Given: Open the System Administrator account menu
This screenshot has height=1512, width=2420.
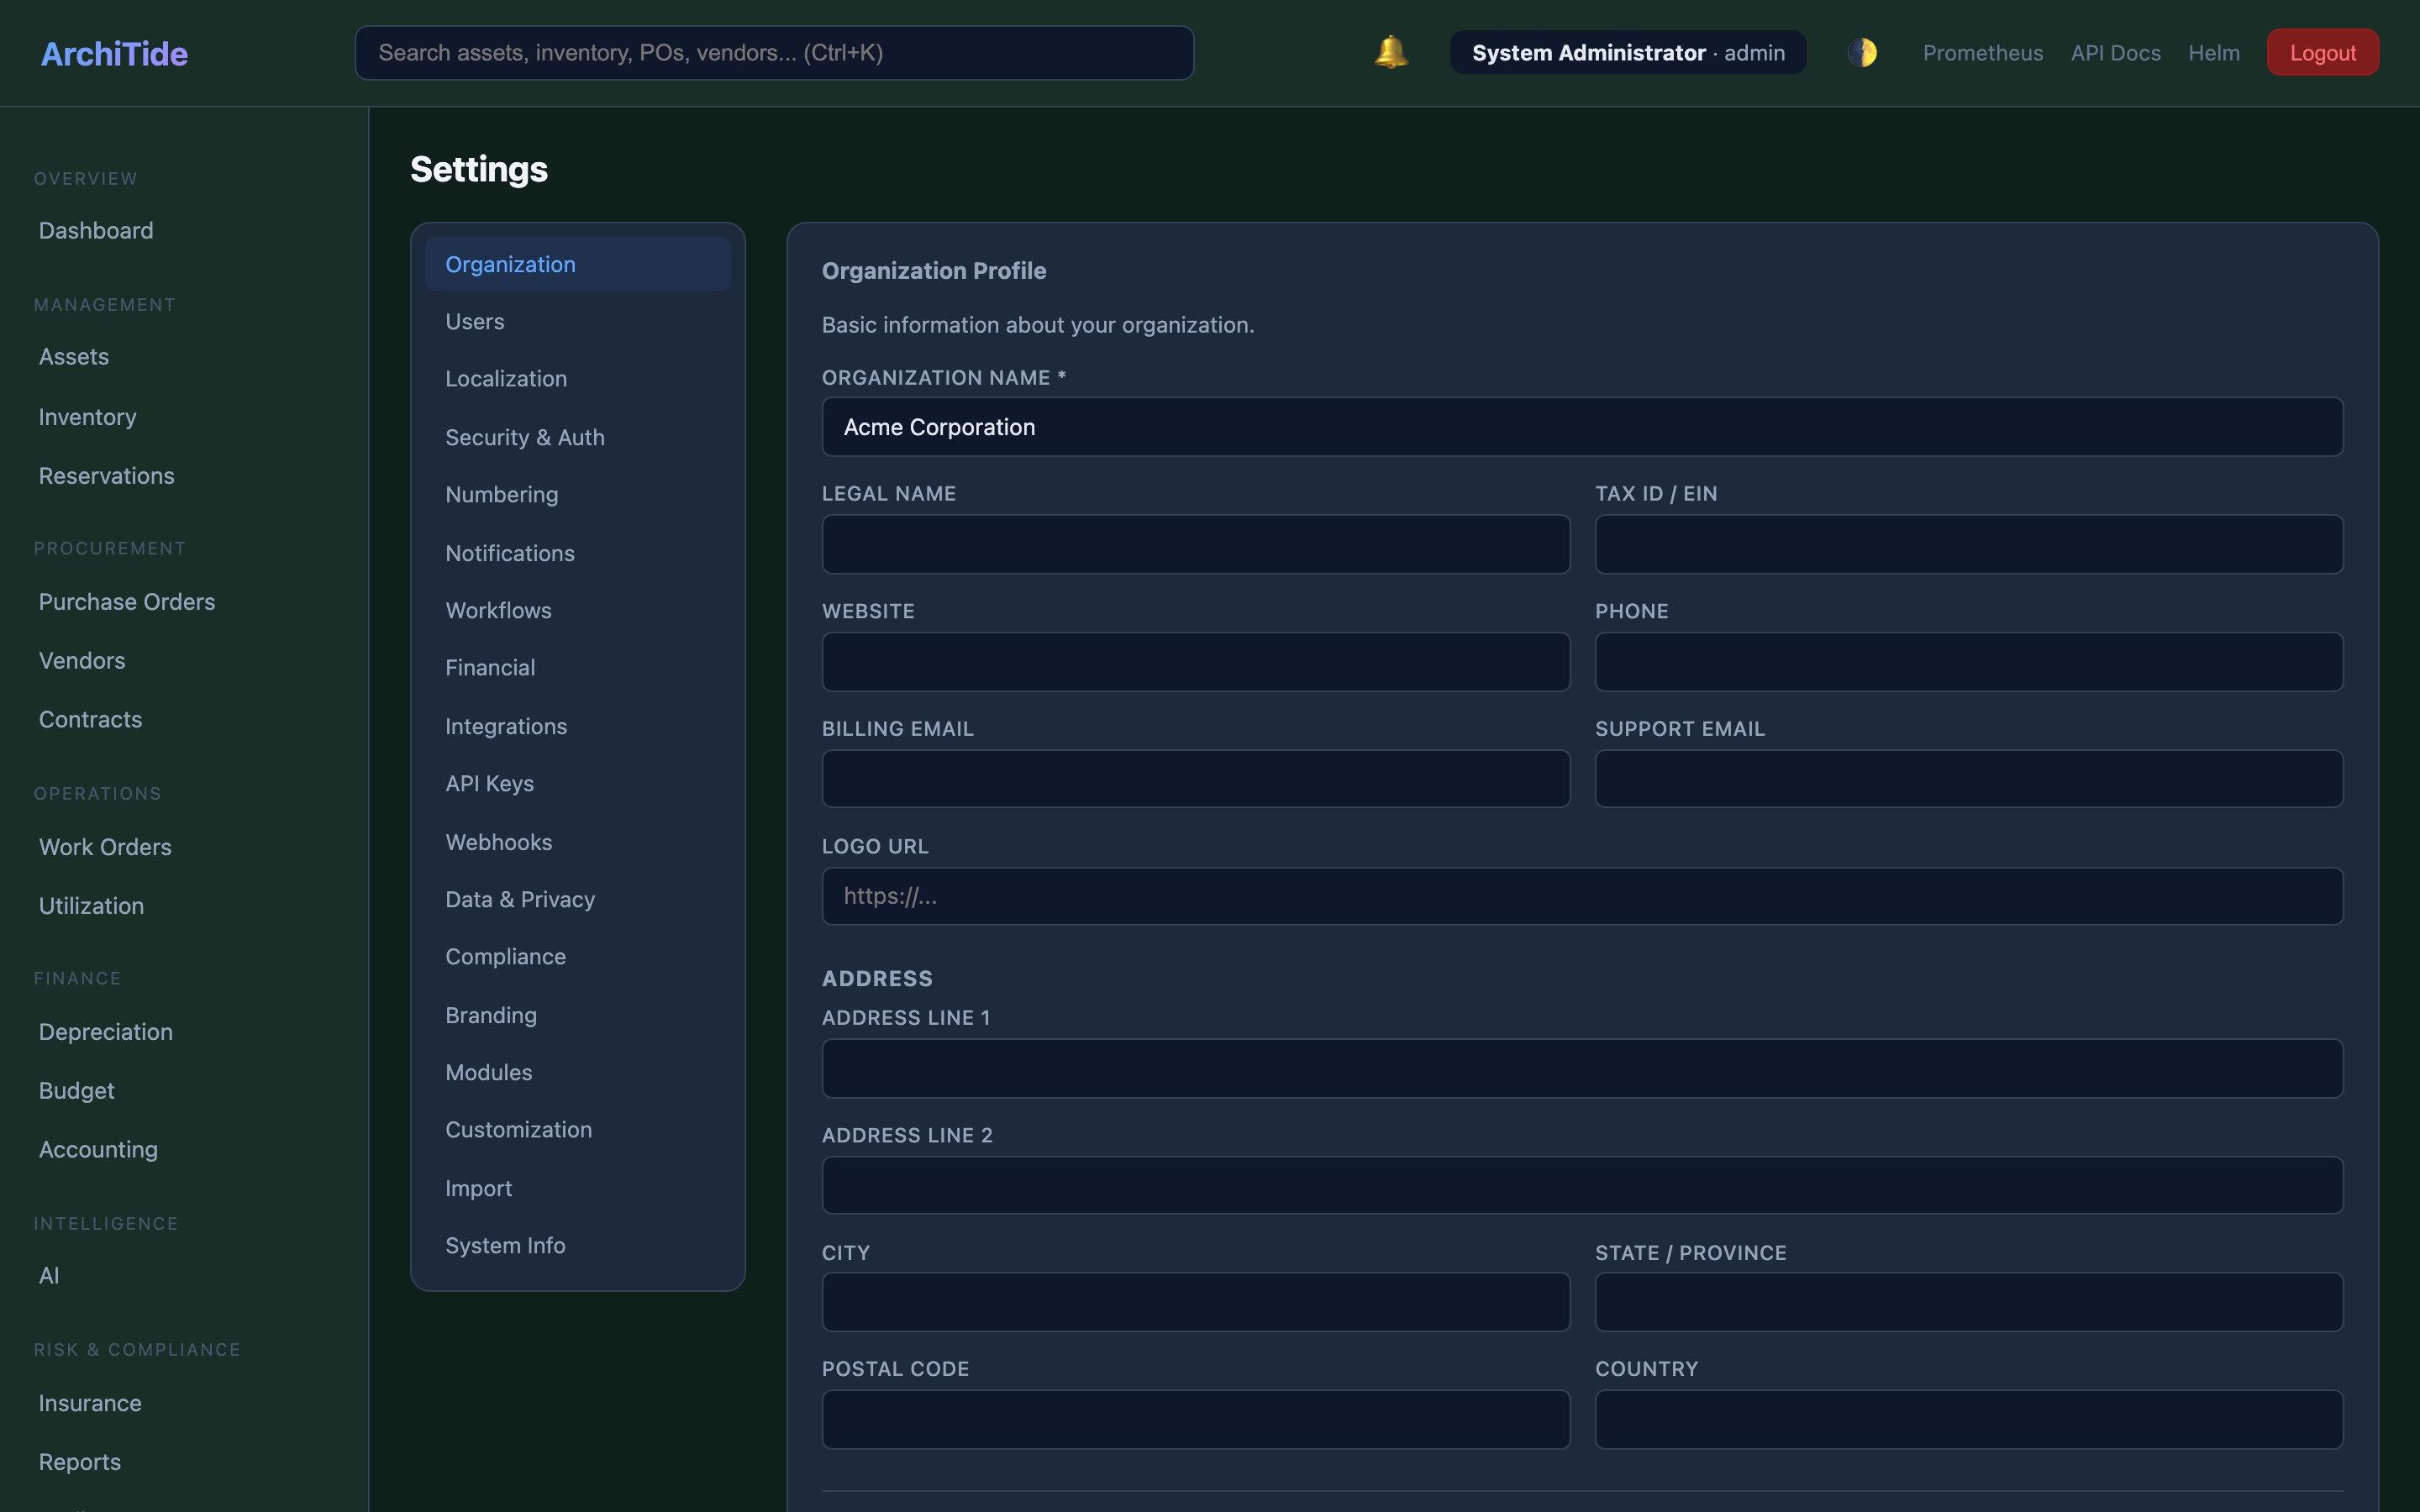Looking at the screenshot, I should click(1627, 52).
